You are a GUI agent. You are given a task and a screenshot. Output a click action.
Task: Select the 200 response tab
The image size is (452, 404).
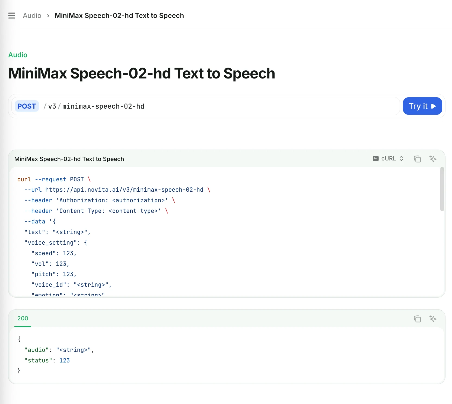point(23,318)
